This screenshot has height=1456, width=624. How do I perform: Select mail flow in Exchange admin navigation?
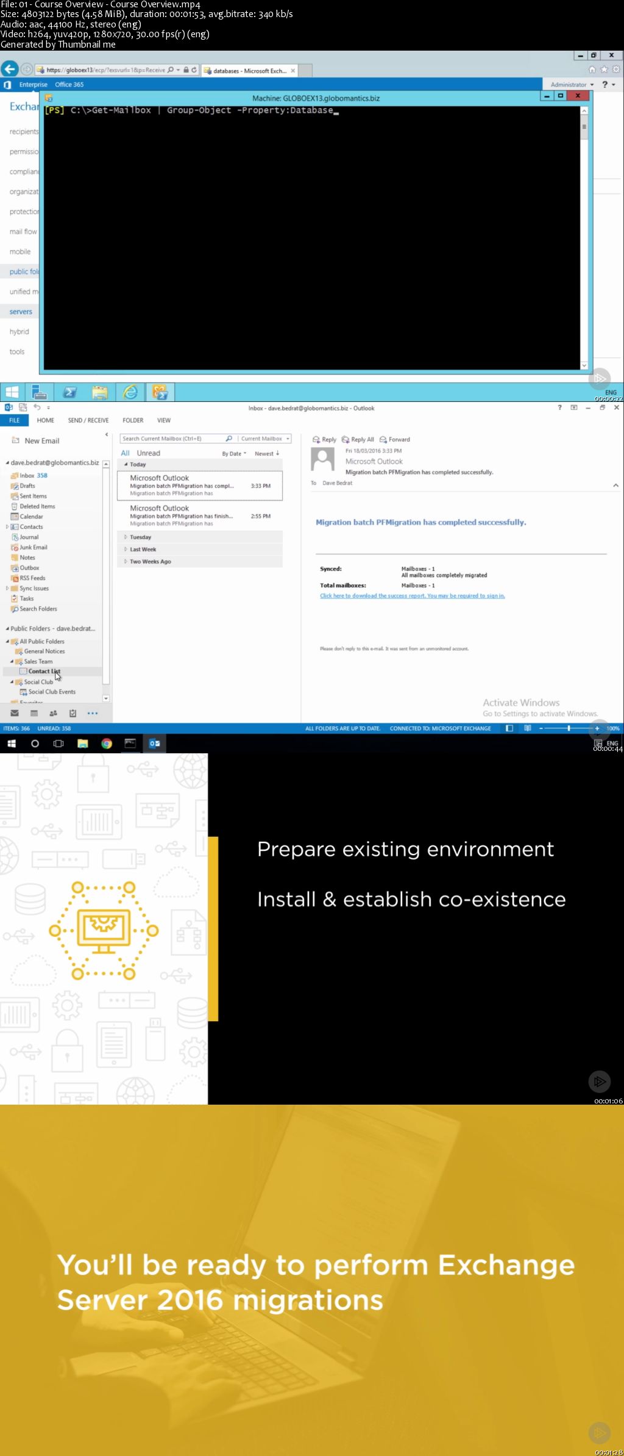(23, 232)
